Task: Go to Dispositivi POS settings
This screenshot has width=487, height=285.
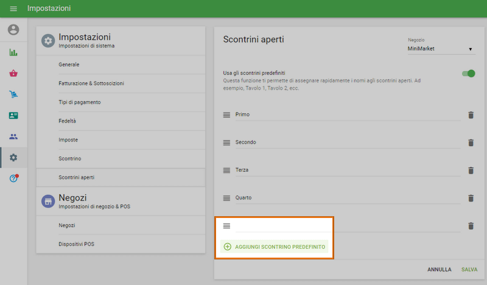Action: [x=76, y=244]
